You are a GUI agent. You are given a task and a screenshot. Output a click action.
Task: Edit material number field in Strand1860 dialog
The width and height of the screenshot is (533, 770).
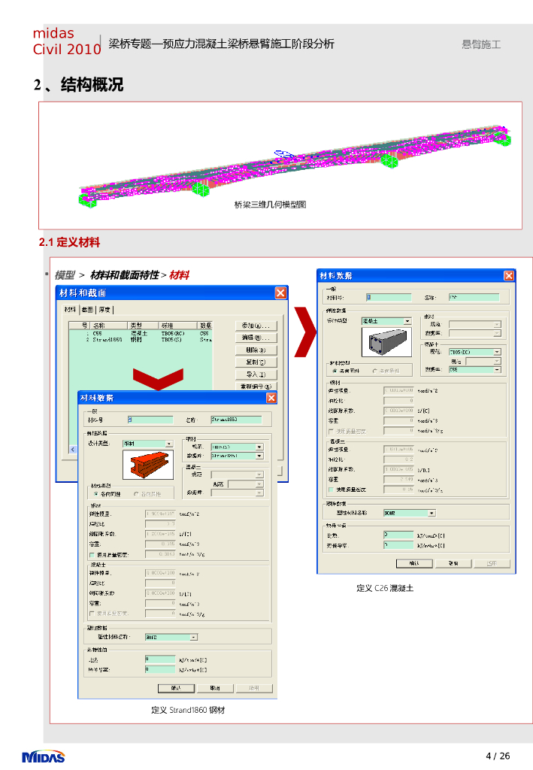(150, 420)
